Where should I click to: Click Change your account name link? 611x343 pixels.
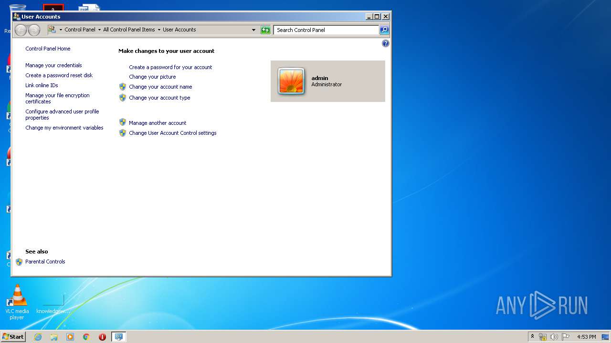pos(160,87)
